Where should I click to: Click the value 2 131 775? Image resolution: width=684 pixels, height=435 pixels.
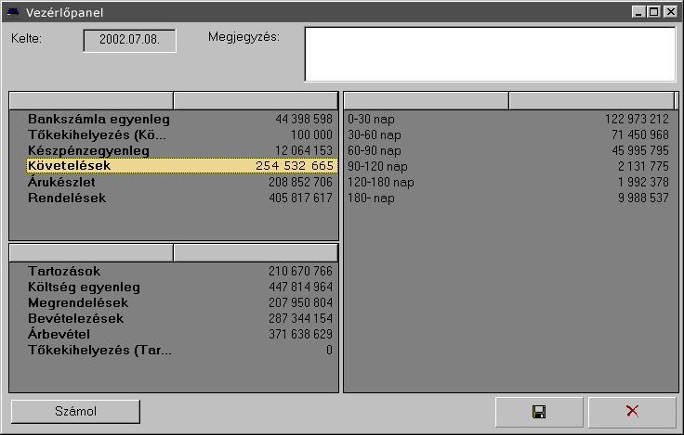click(x=643, y=166)
